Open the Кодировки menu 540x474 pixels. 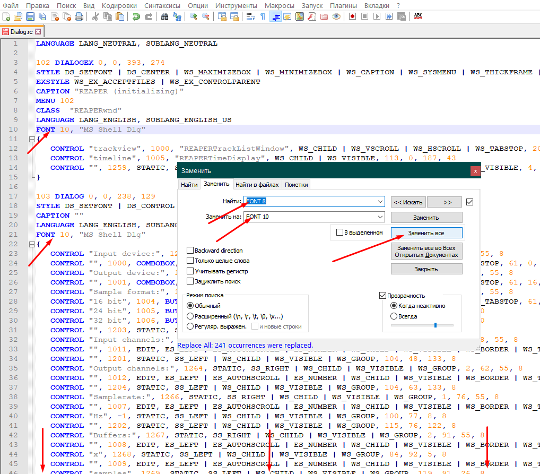119,5
